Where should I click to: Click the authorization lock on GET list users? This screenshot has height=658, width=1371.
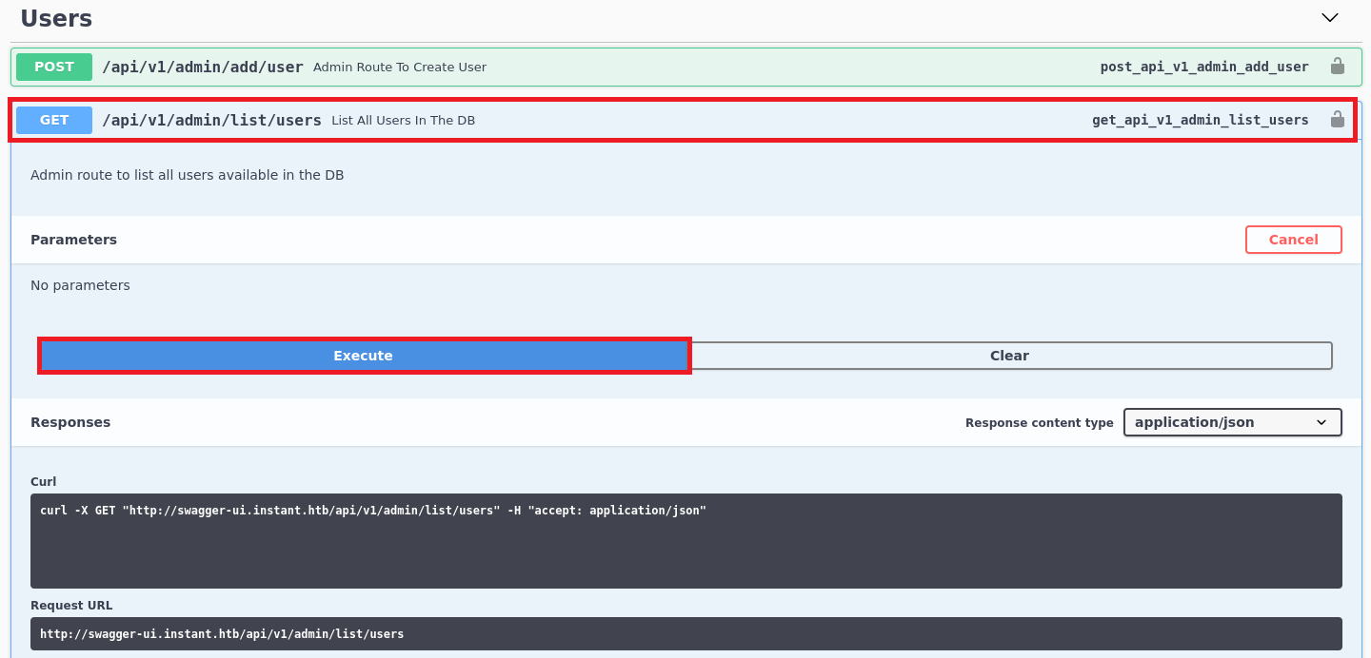pyautogui.click(x=1337, y=120)
